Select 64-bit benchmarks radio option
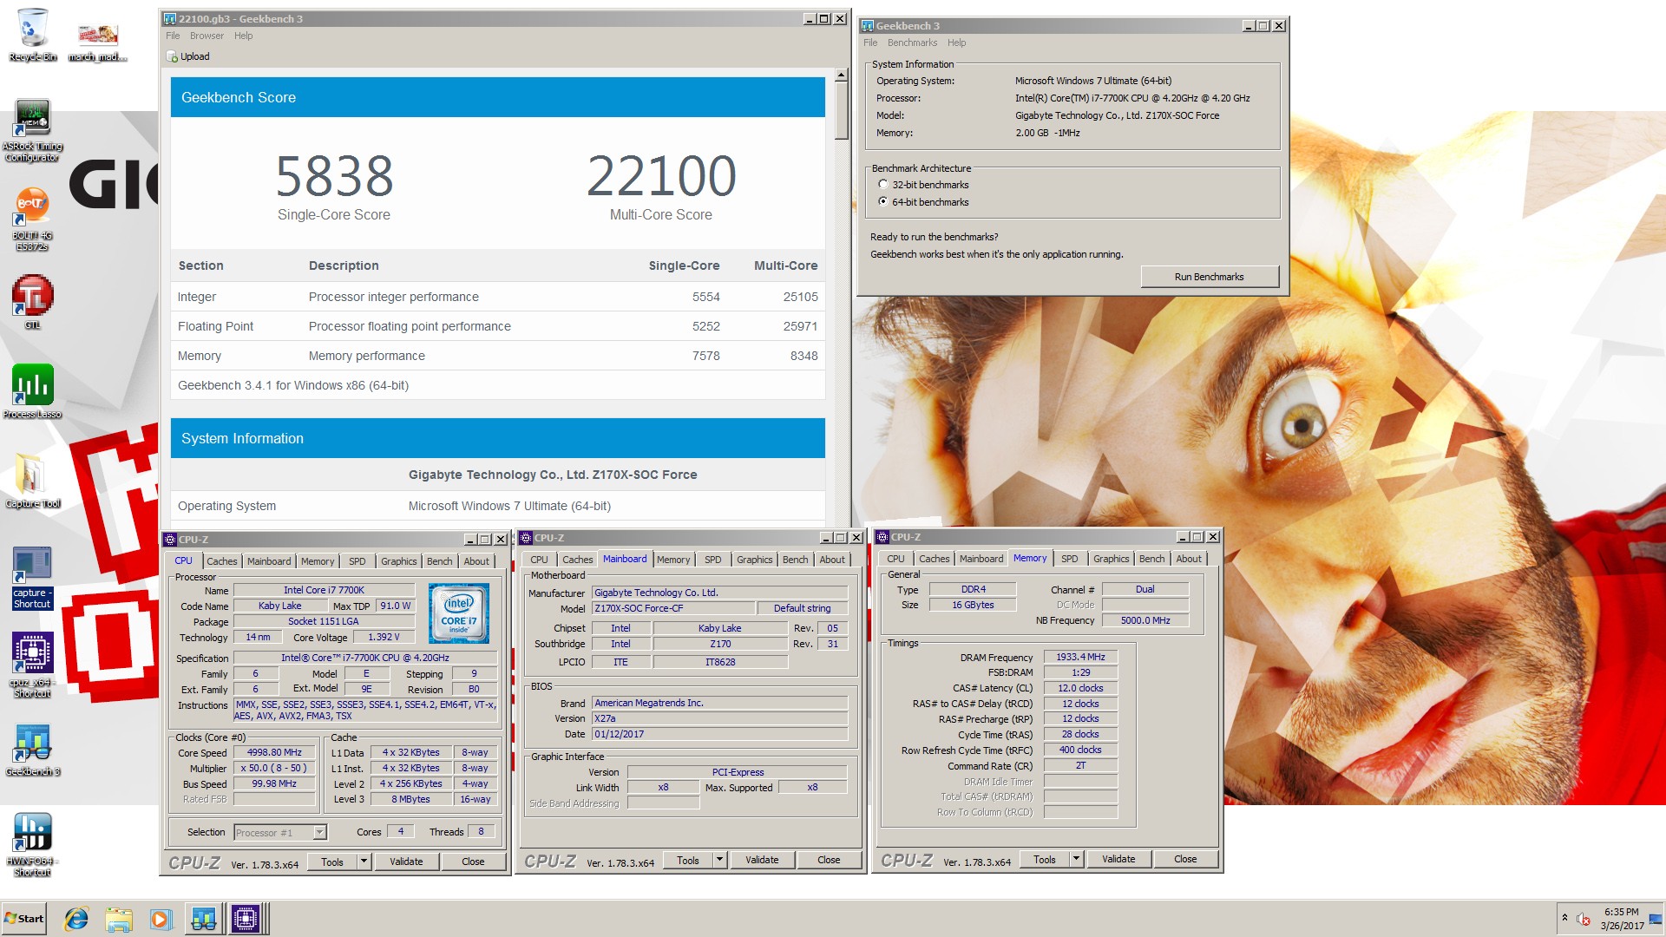This screenshot has width=1666, height=937. pos(883,202)
